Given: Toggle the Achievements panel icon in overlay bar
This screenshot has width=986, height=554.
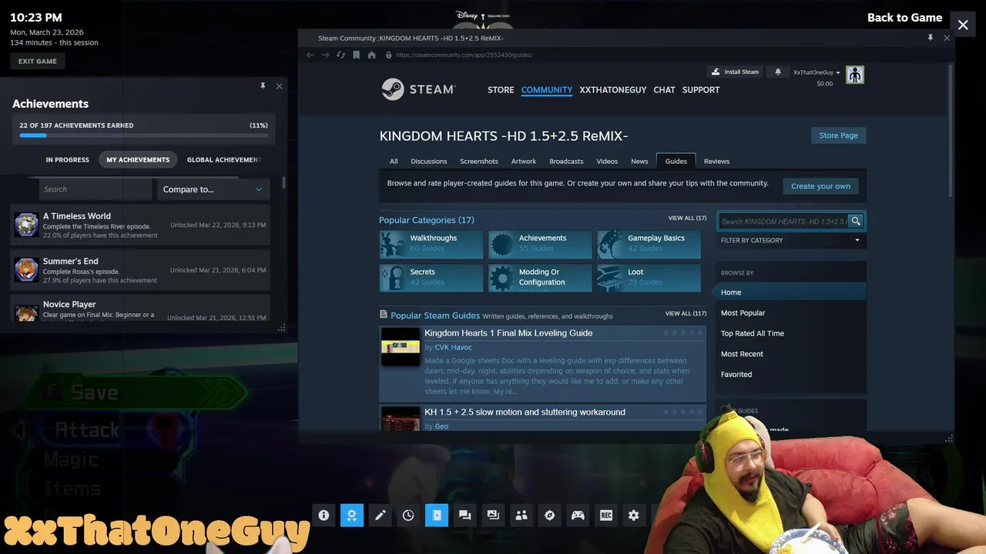Looking at the screenshot, I should click(352, 516).
